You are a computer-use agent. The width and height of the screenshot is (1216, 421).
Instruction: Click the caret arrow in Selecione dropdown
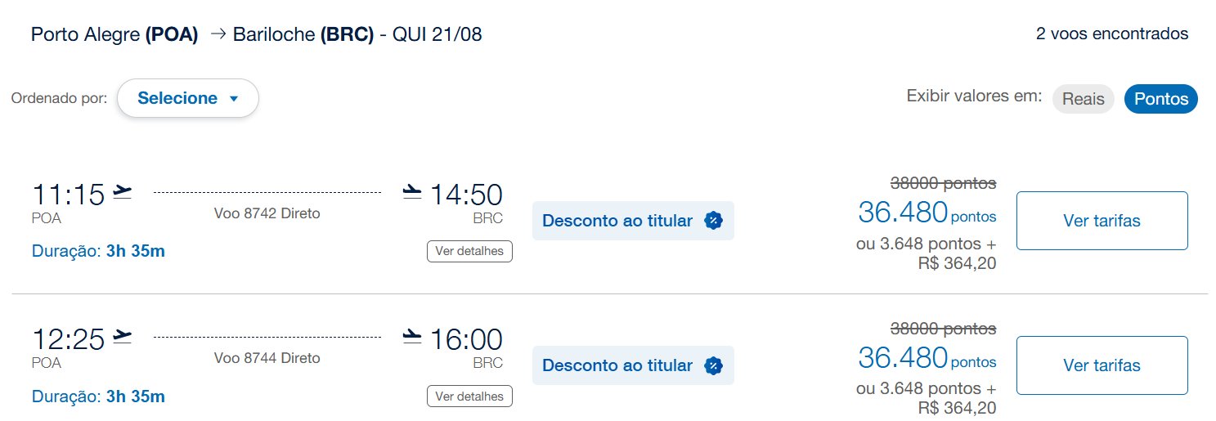pyautogui.click(x=233, y=99)
